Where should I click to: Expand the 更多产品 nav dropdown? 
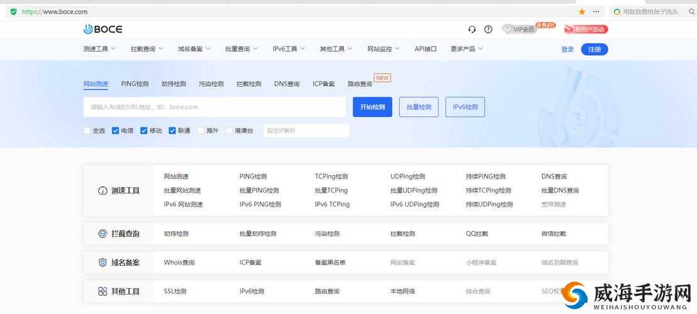coord(467,49)
